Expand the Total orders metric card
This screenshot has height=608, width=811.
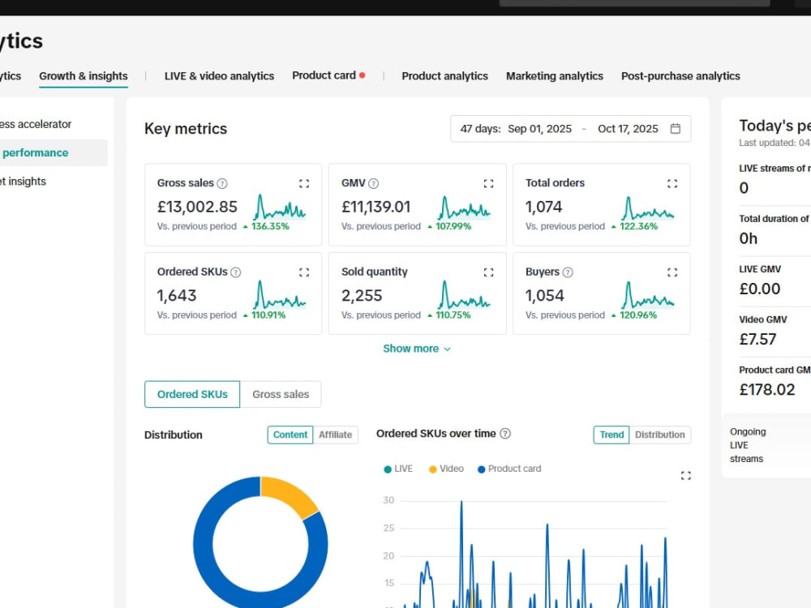point(672,183)
